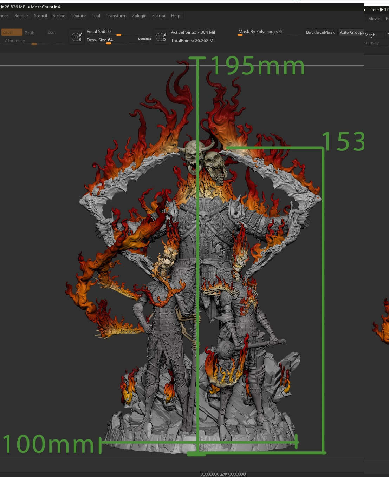Open the Zscript menu
389x477 pixels.
point(159,16)
